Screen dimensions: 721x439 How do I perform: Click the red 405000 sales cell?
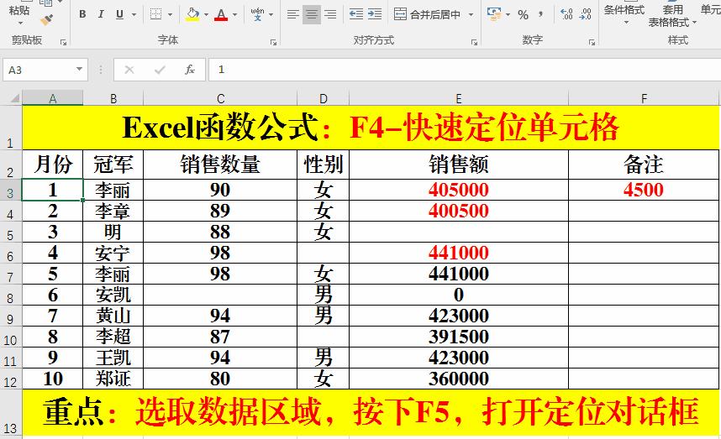pos(459,190)
